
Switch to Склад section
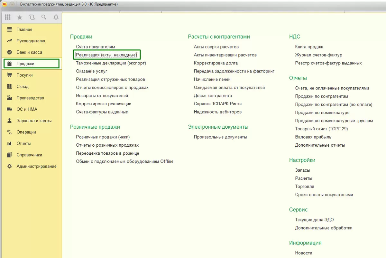click(23, 87)
